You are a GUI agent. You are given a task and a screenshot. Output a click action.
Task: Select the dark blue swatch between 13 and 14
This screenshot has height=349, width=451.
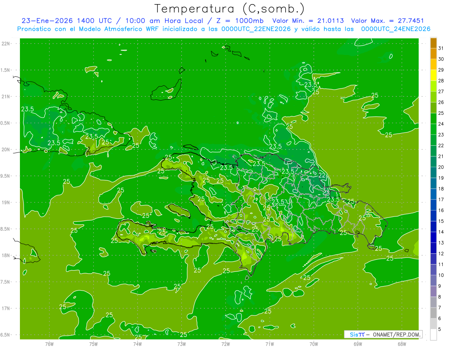433,237
